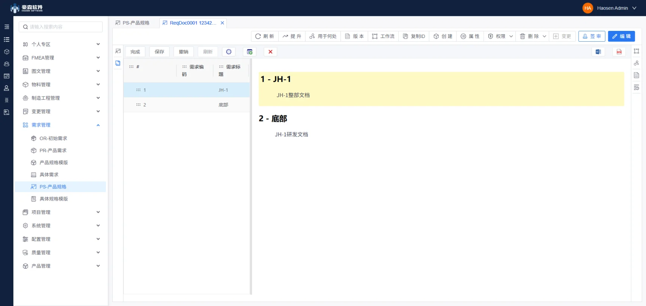Expand the FMEA管理 menu section
The image size is (646, 306).
tap(61, 58)
